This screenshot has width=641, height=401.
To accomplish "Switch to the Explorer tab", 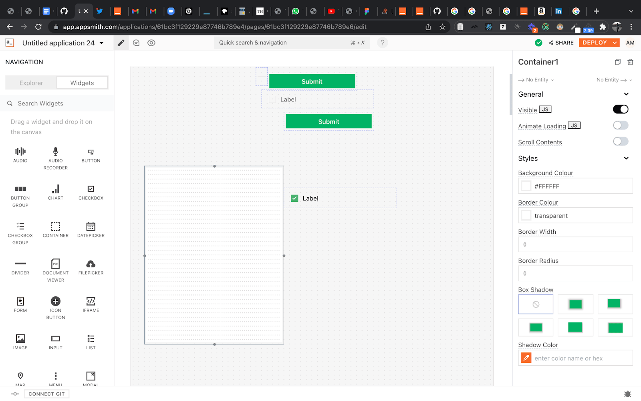I will [31, 83].
